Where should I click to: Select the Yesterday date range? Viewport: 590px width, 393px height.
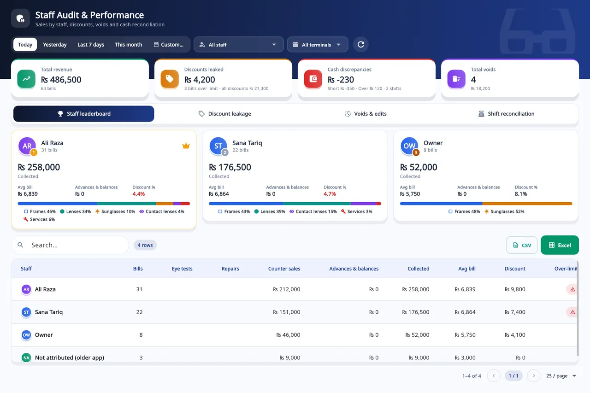[55, 45]
